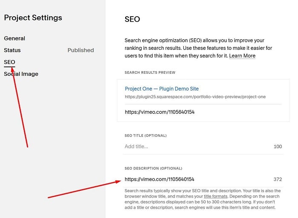Focus the SEO Description text field
The image size is (298, 218).
196,179
